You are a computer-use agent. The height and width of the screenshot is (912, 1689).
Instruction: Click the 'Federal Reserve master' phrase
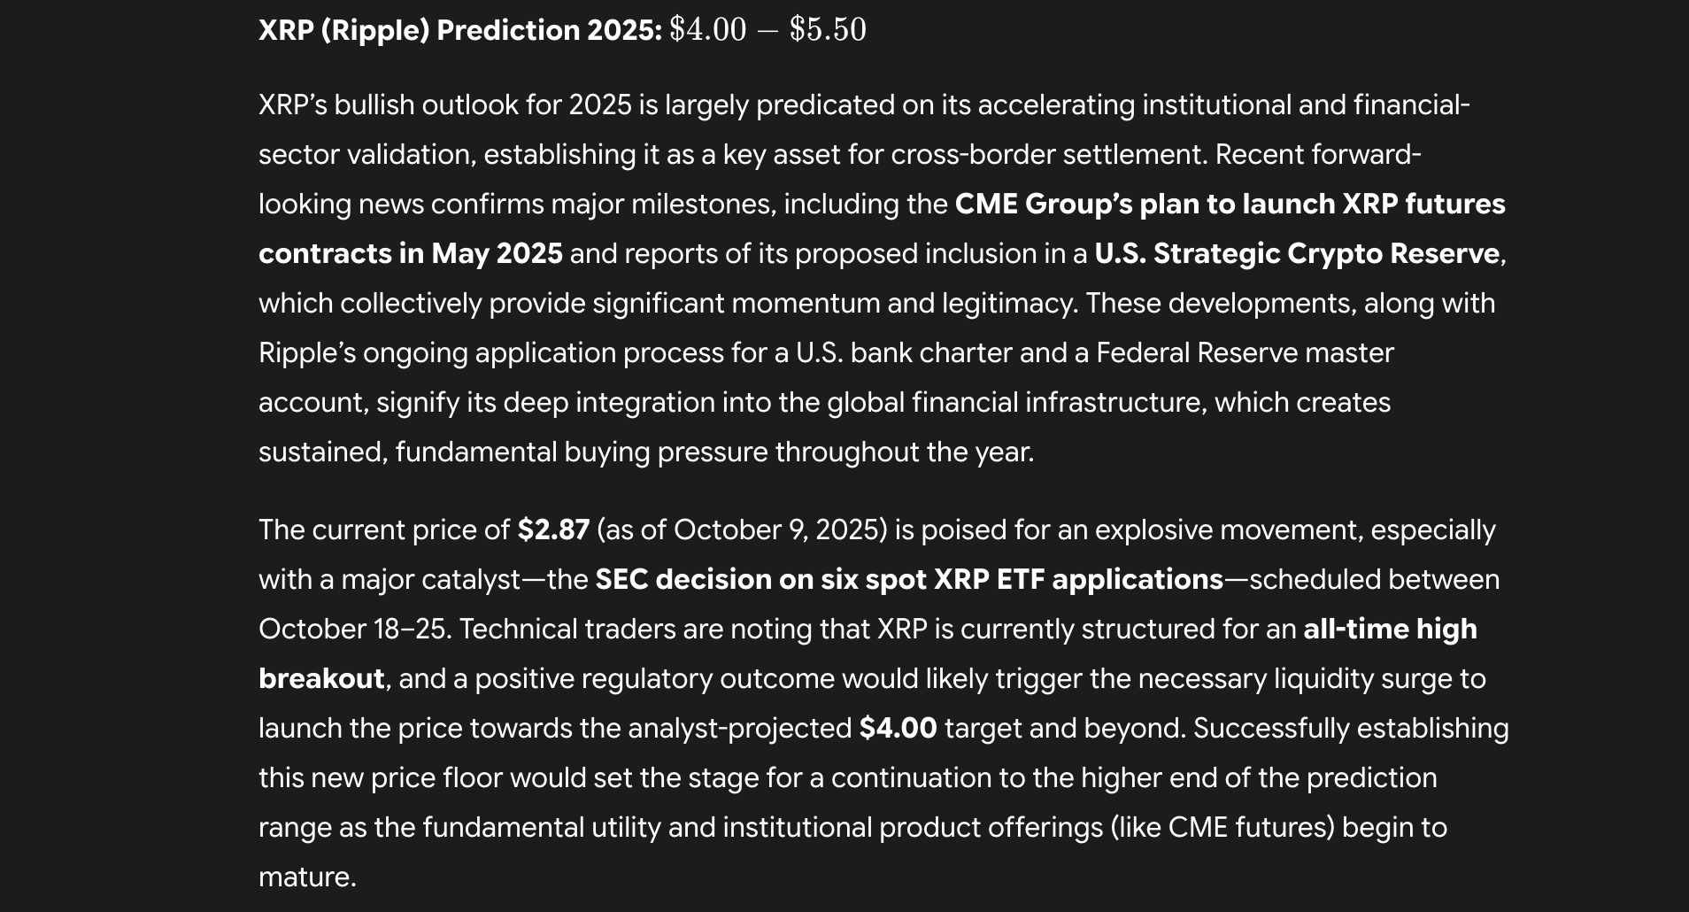tap(1245, 353)
